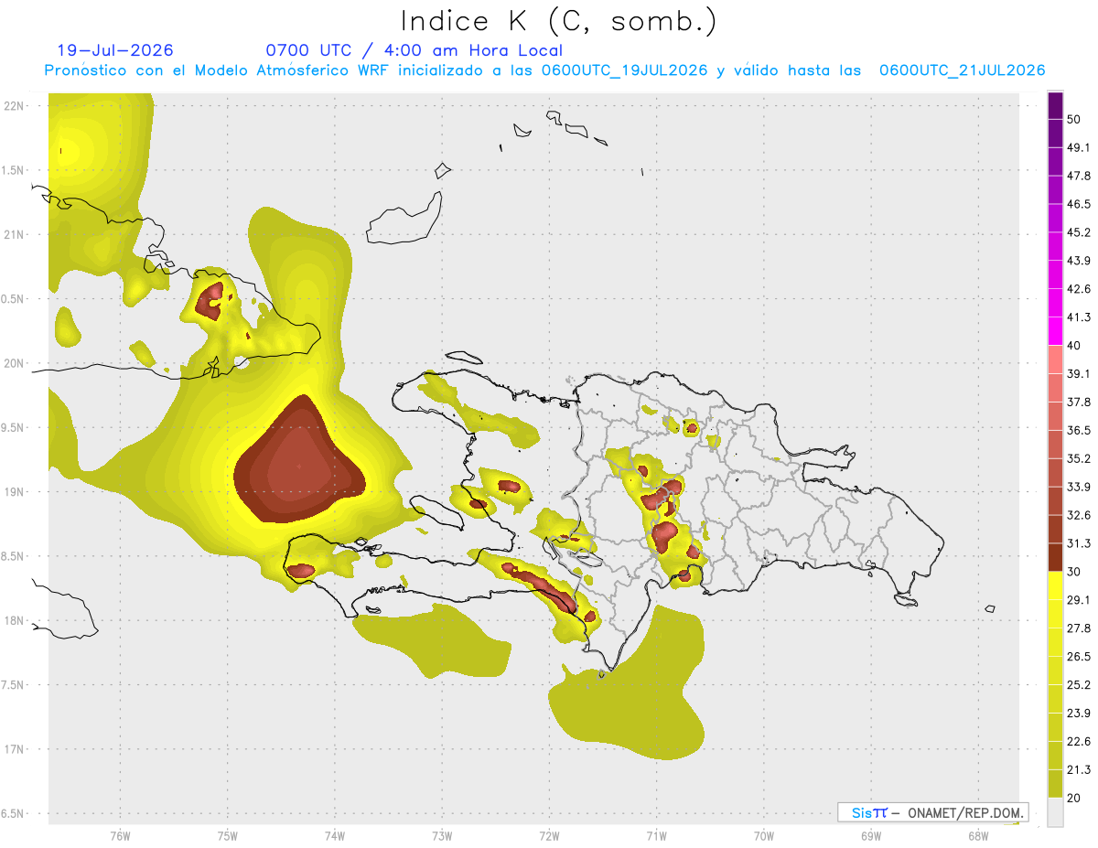Click the 22N latitude label
Screen dimensions: 1098x848
click(16, 105)
